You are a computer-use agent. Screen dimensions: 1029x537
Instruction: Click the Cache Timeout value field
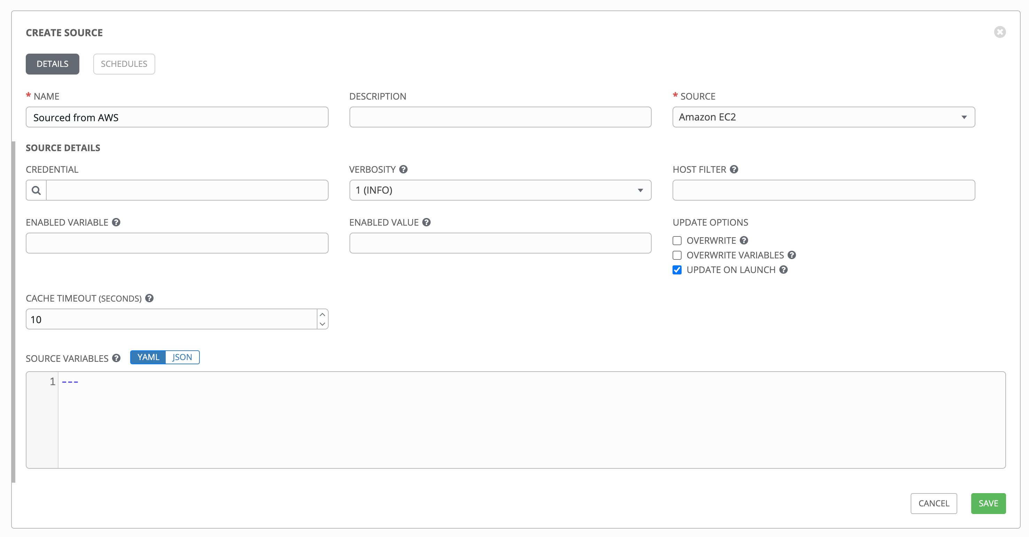(x=172, y=319)
